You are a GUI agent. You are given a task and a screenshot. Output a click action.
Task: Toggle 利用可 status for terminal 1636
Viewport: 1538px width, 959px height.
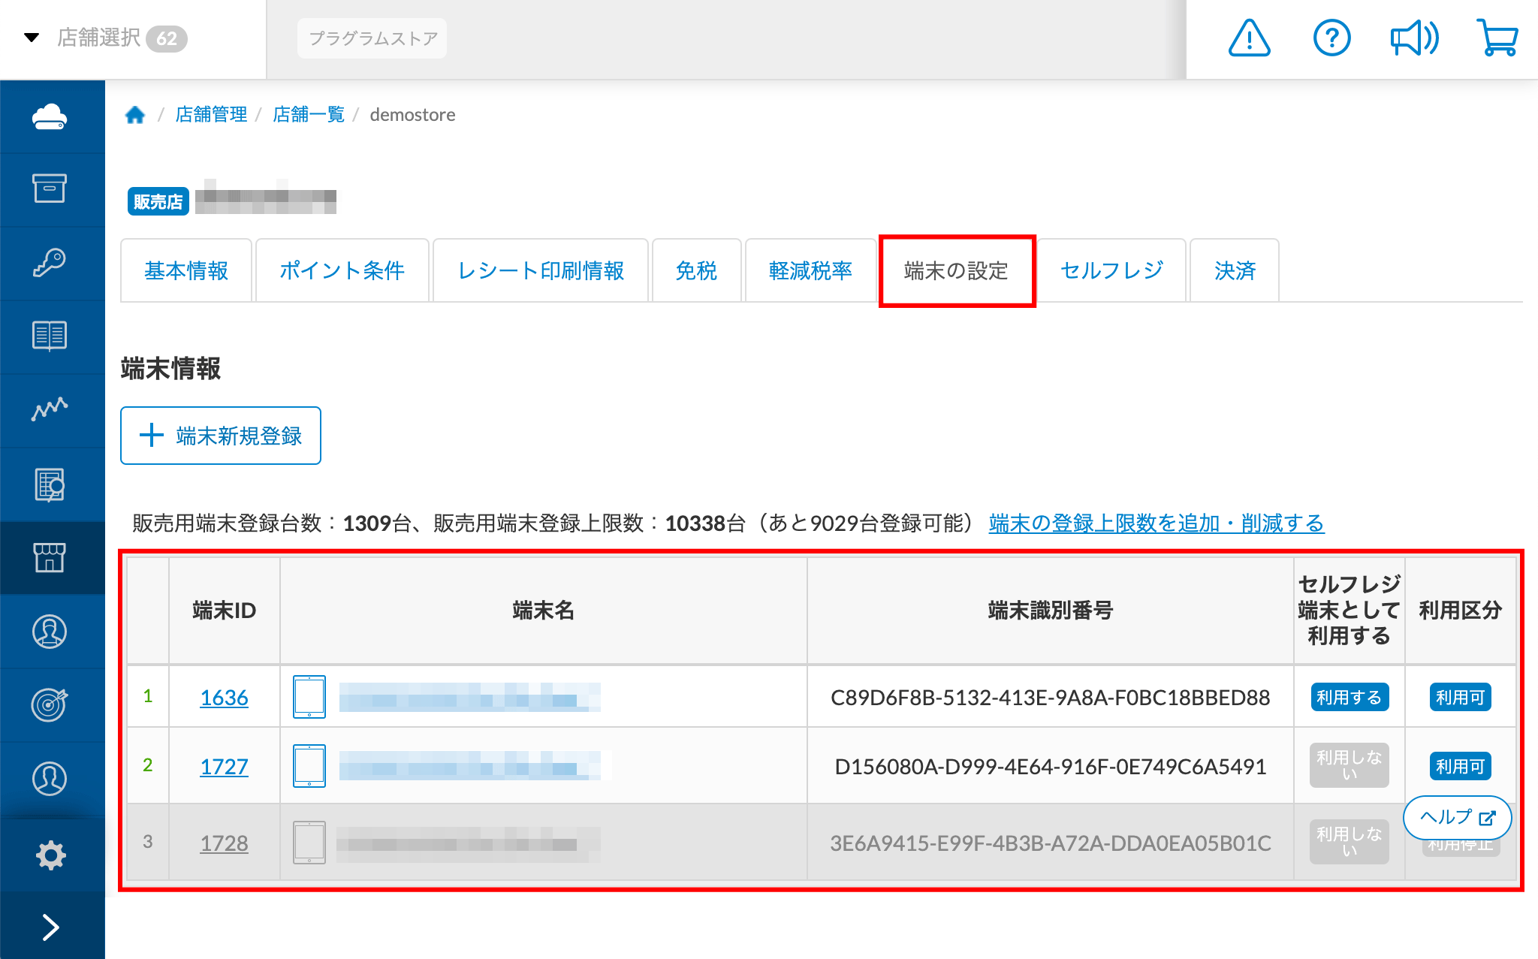coord(1459,697)
